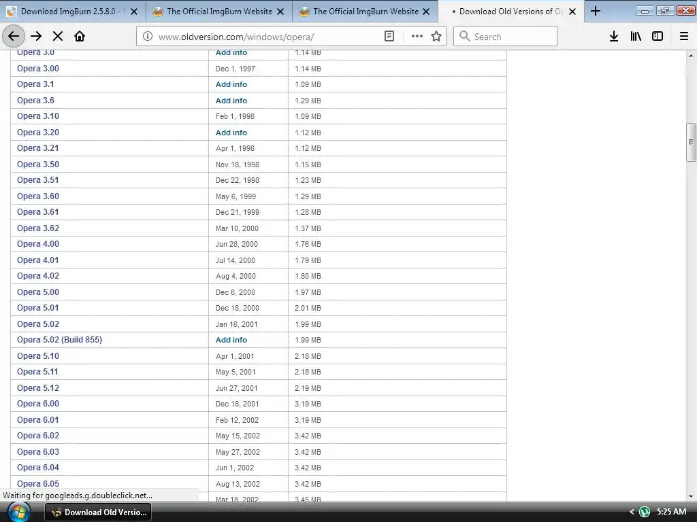Click the page vertical scrollbar thumb
The height and width of the screenshot is (522, 697).
pyautogui.click(x=691, y=143)
